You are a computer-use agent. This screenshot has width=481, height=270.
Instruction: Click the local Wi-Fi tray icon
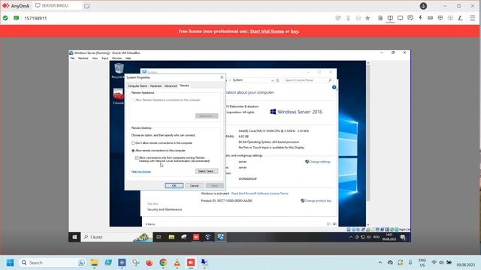434,262
